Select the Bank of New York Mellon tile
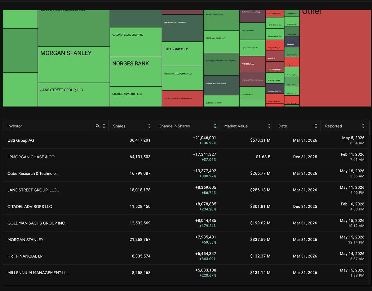 (252, 16)
